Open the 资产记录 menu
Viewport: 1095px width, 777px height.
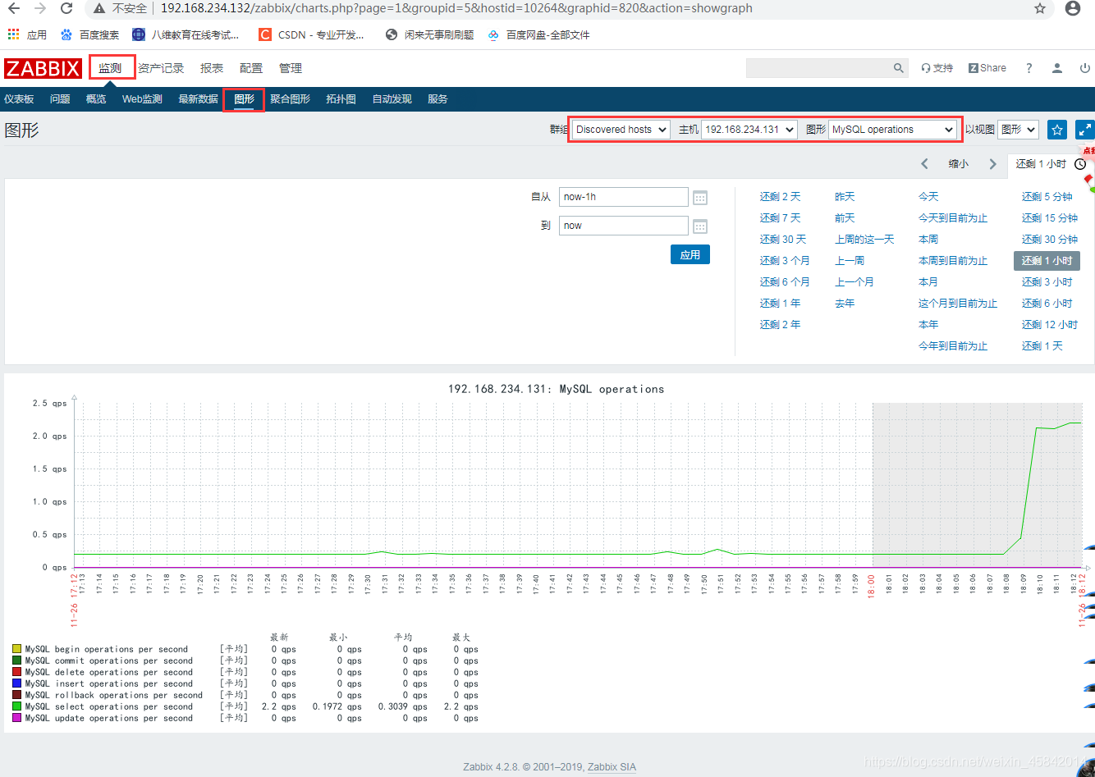[x=161, y=68]
